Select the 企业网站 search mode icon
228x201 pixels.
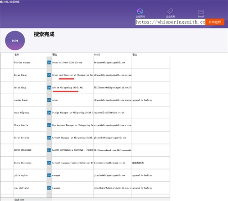click(140, 11)
